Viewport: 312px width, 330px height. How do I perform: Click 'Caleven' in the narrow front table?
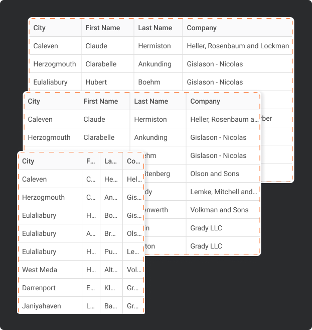click(35, 179)
